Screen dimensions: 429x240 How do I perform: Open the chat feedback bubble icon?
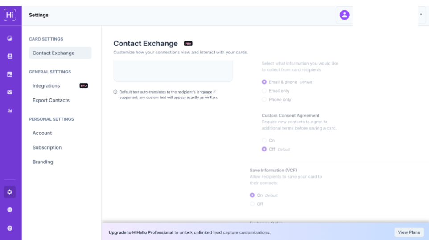[x=10, y=210]
